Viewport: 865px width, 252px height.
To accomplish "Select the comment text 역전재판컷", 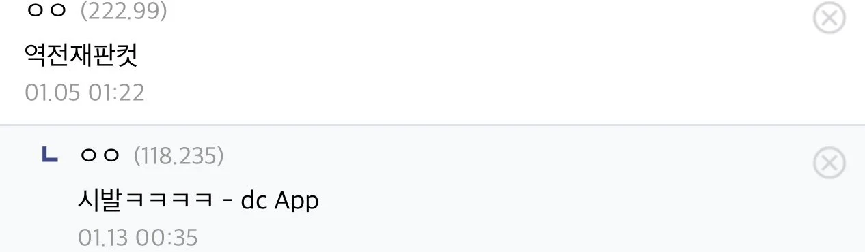I will point(81,56).
